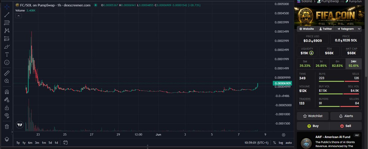Set chart range to 1m
Viewport: 368px width, 149px height.
pyautogui.click(x=44, y=143)
